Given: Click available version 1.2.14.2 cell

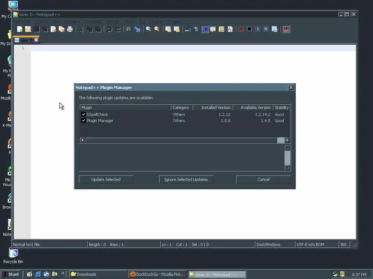Looking at the screenshot, I should pos(263,114).
